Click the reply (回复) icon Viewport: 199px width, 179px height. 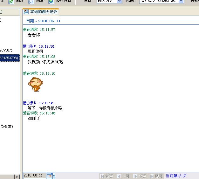tap(31, 2)
